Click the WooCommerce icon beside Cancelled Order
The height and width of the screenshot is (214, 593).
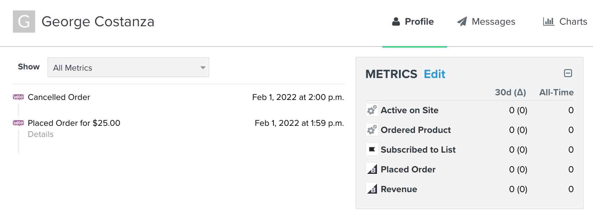tap(18, 97)
